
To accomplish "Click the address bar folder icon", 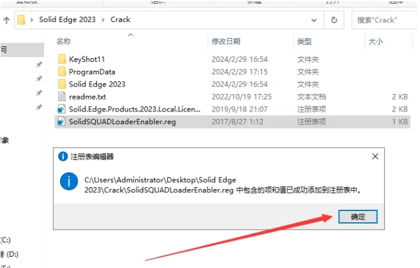I will [x=21, y=20].
